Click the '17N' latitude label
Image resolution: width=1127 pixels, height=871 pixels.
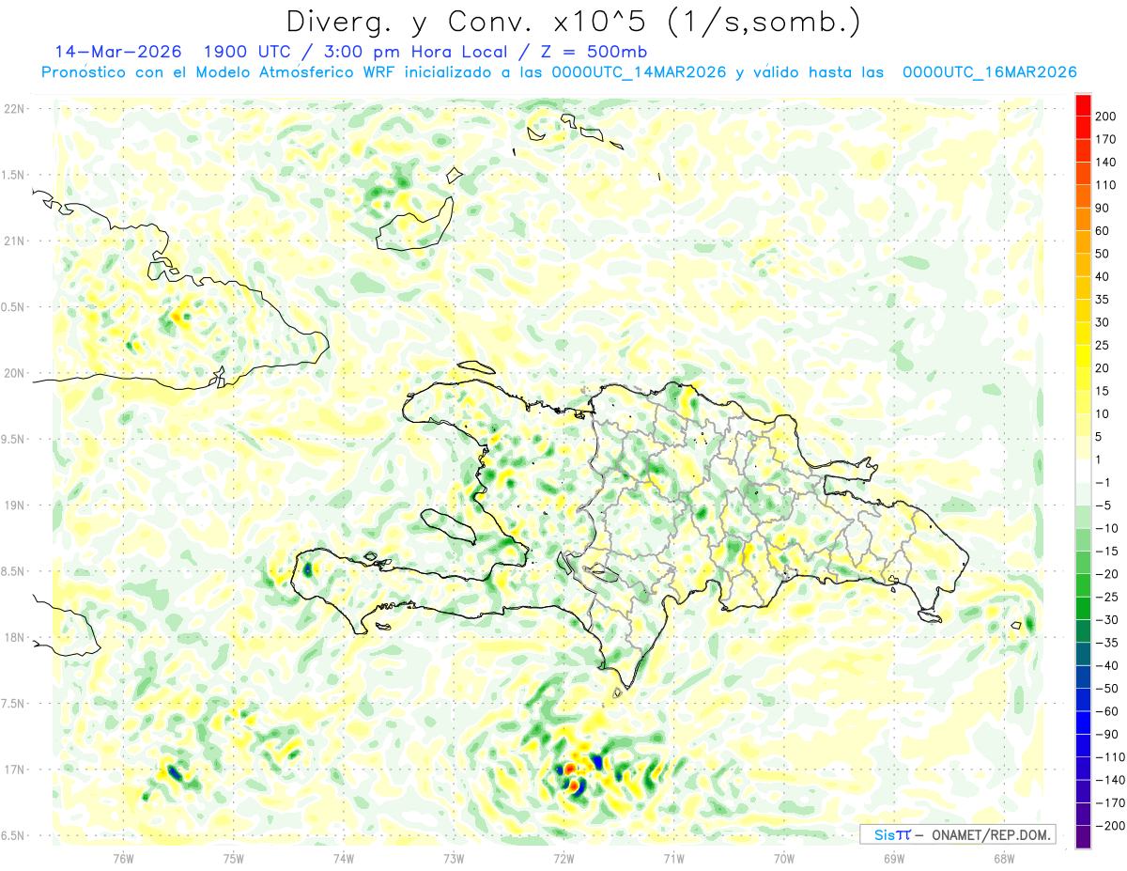coord(13,770)
